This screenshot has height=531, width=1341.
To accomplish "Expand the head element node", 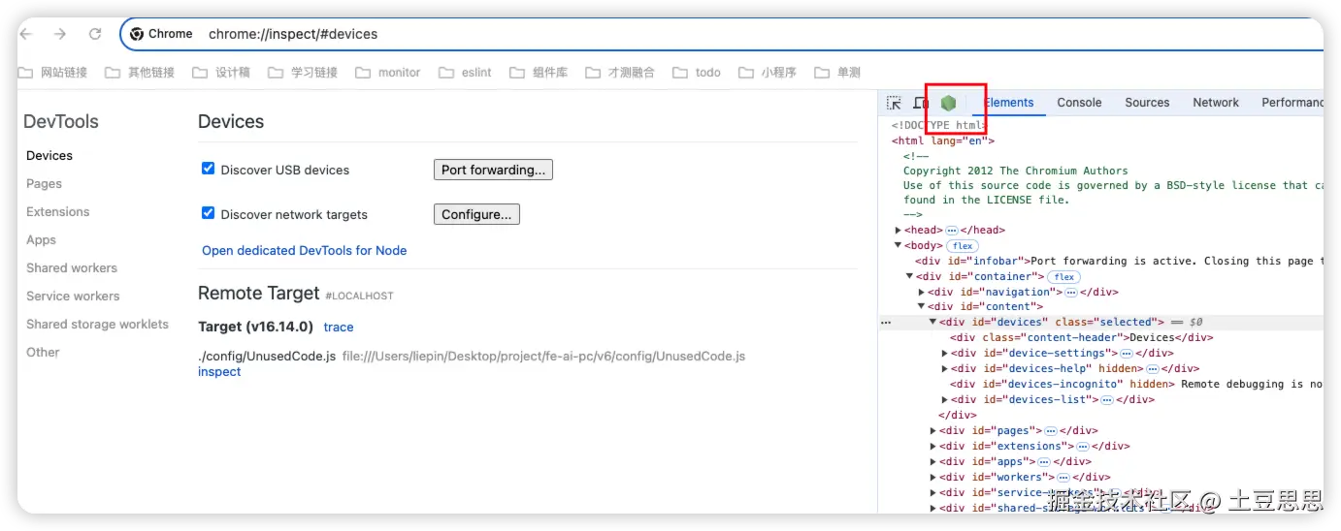I will (899, 231).
